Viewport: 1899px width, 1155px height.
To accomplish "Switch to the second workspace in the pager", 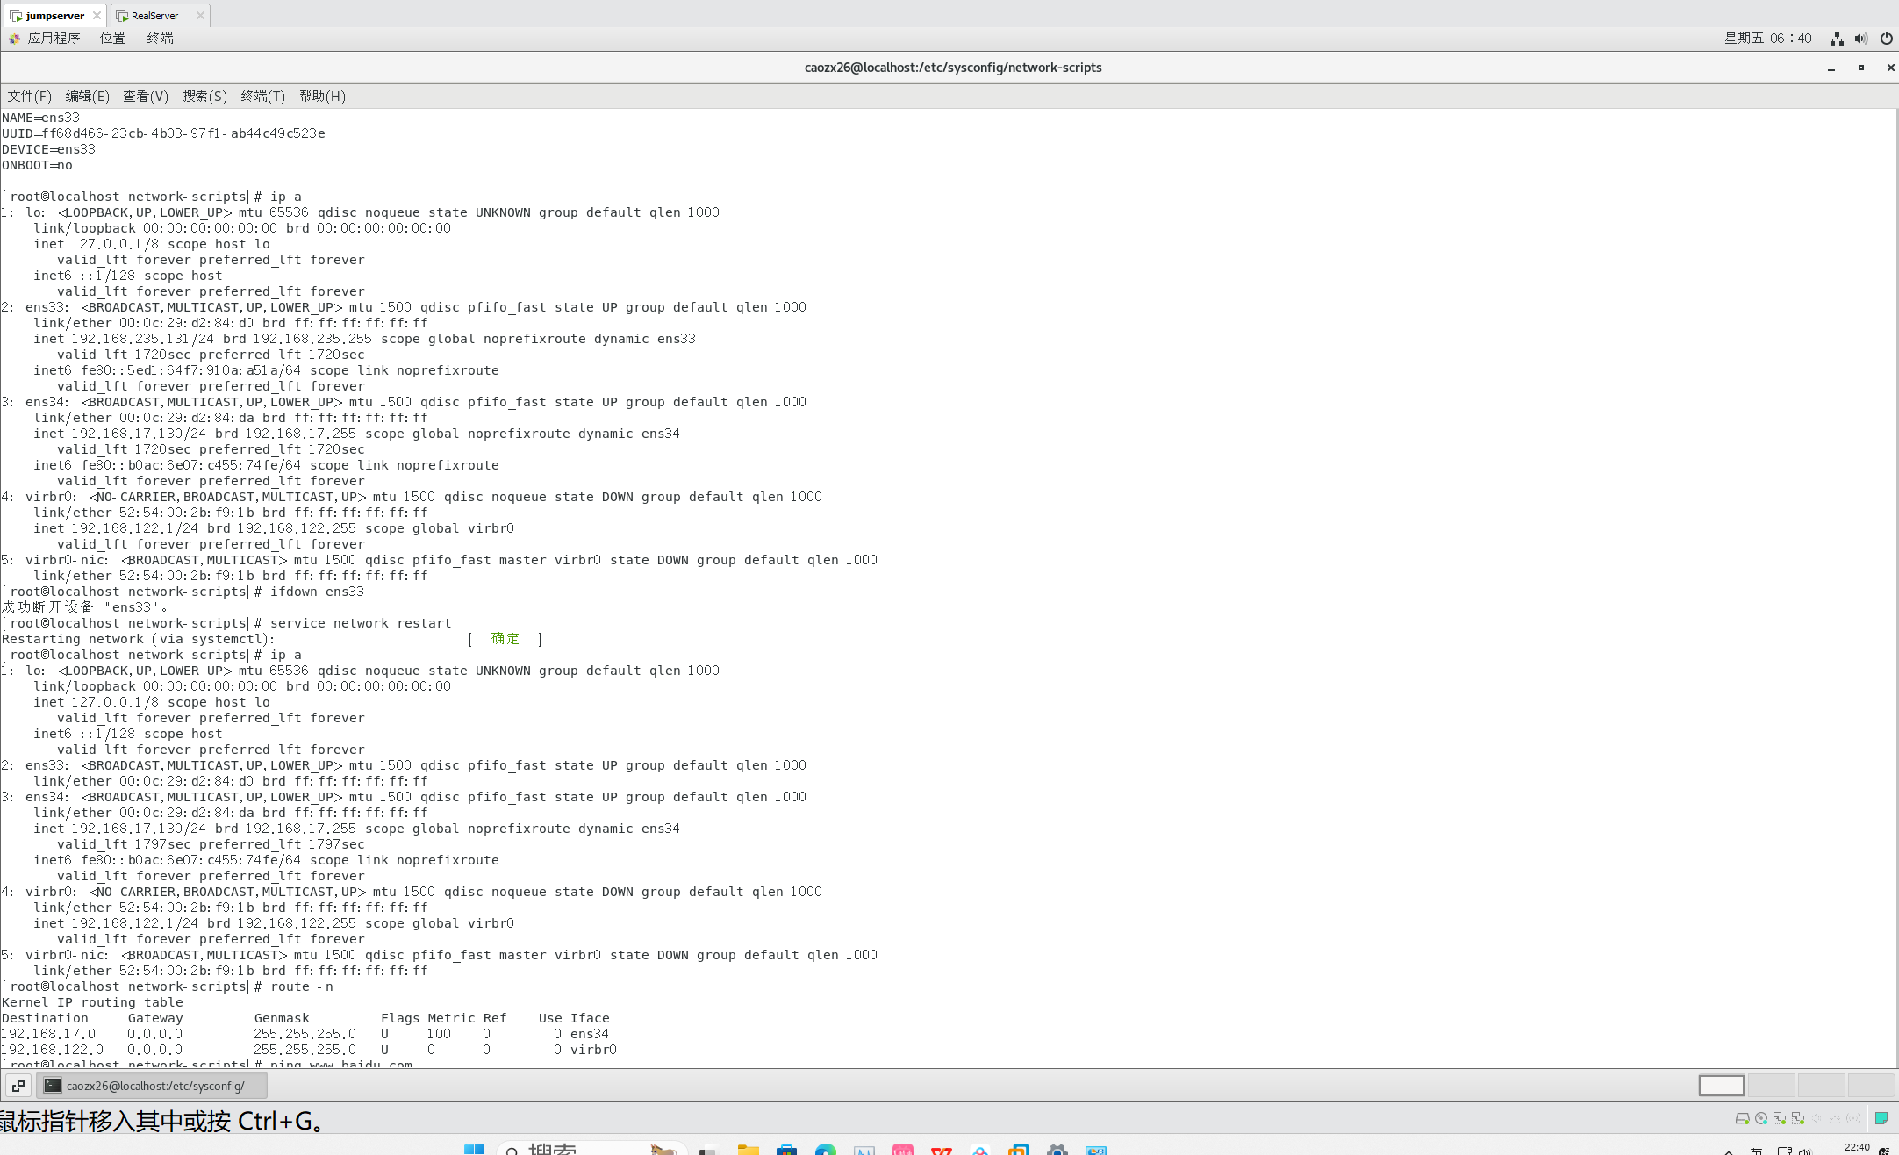I will [1771, 1086].
